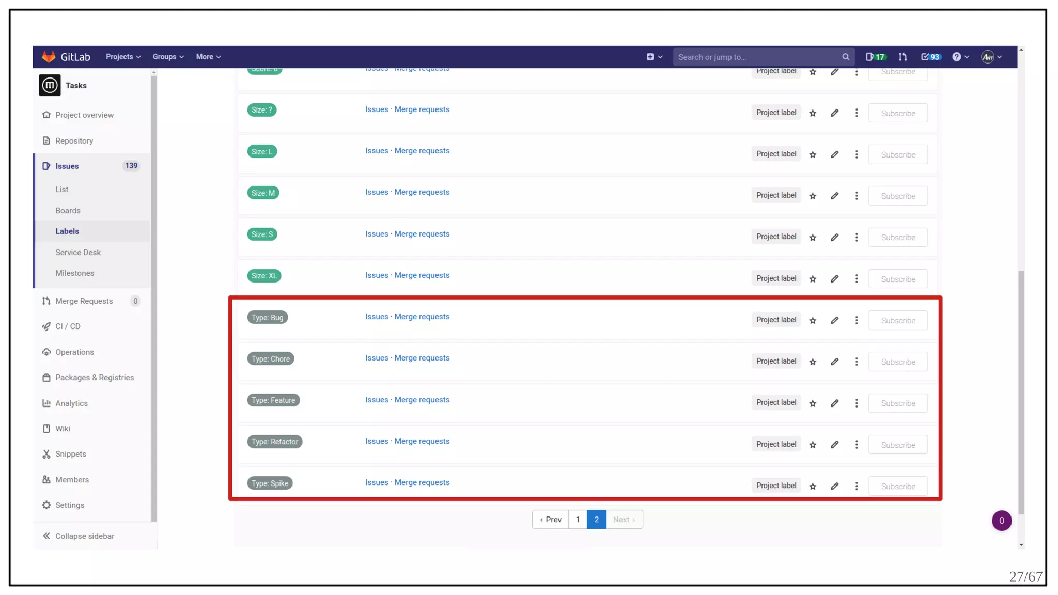Open kebab menu for Type: Feature label
Image resolution: width=1058 pixels, height=595 pixels.
click(x=857, y=403)
